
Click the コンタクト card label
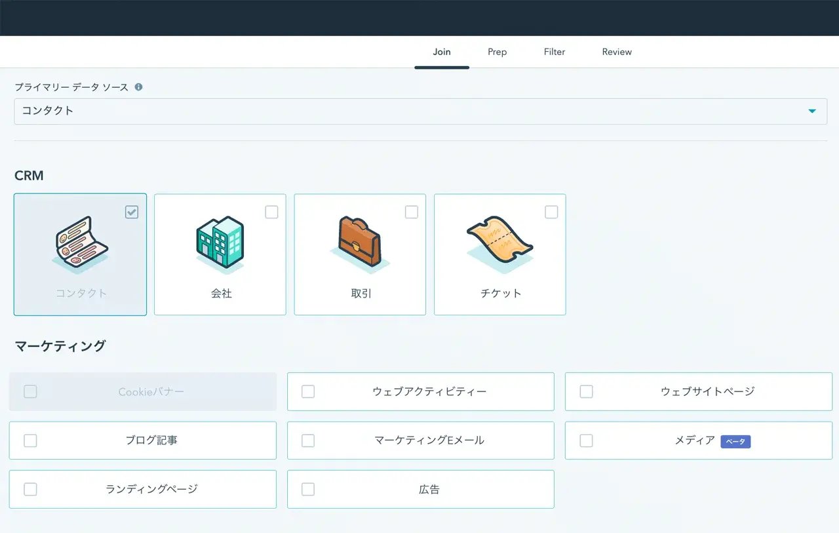click(81, 293)
